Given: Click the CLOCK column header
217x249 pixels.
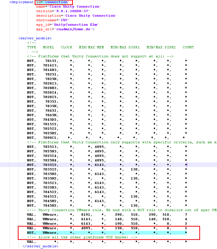Looking at the screenshot, I should coord(67,47).
